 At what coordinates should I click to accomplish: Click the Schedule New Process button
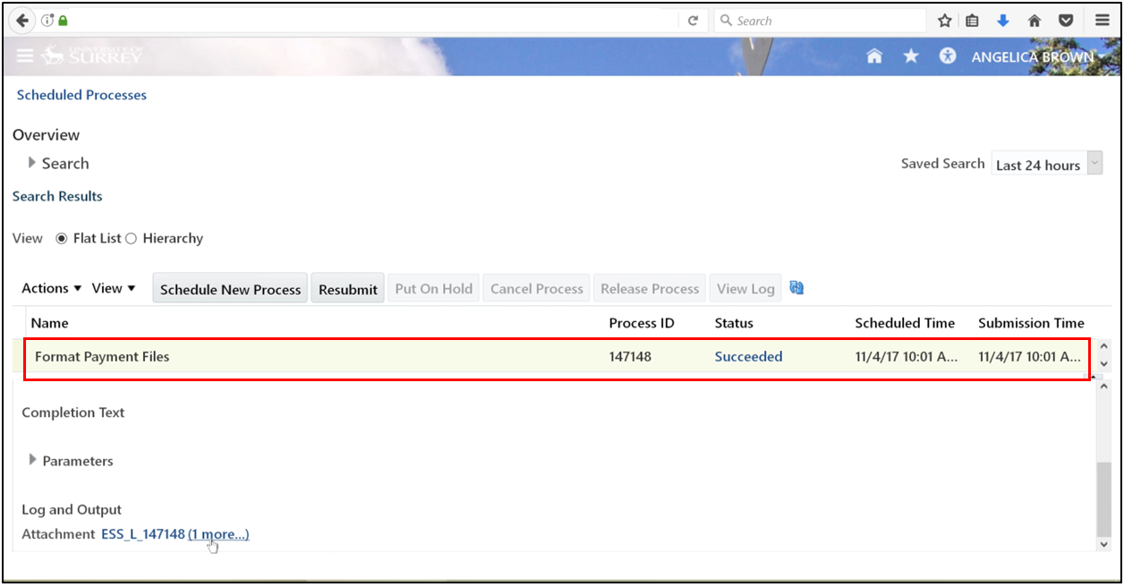[x=229, y=288]
